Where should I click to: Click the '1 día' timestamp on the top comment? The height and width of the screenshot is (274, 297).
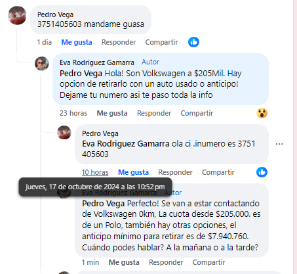click(45, 42)
